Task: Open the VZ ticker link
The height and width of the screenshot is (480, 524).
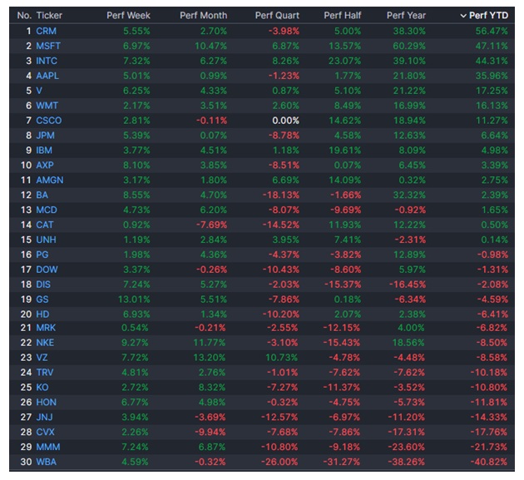Action: point(42,358)
